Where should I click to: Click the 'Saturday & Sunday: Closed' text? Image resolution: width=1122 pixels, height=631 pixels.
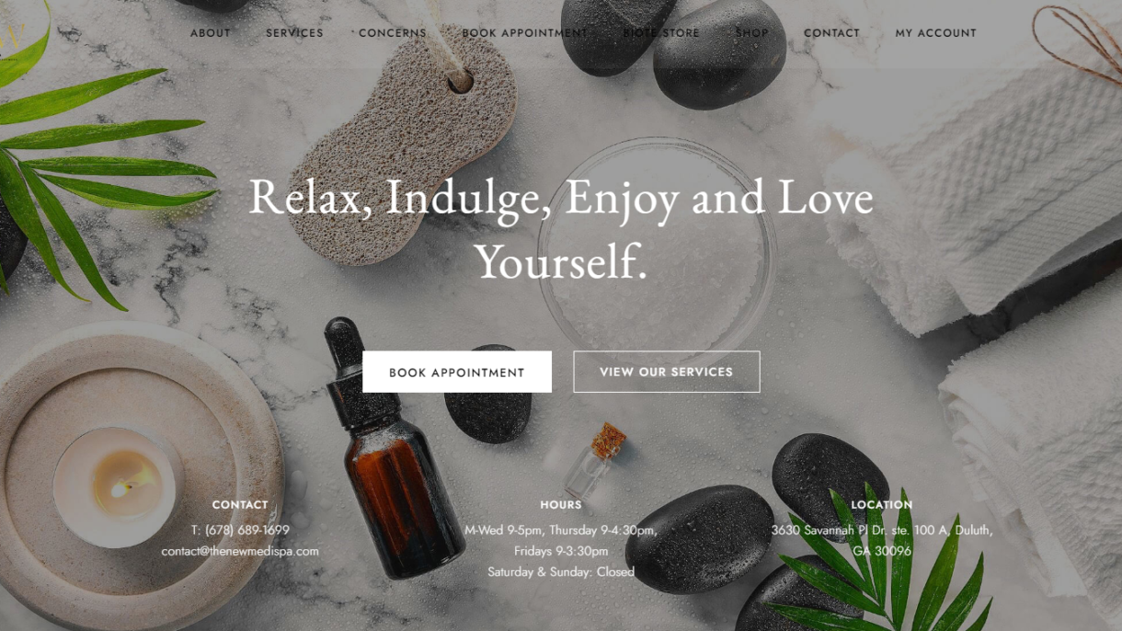561,572
